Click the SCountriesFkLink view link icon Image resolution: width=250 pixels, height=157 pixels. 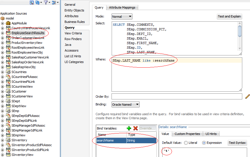click(x=8, y=82)
